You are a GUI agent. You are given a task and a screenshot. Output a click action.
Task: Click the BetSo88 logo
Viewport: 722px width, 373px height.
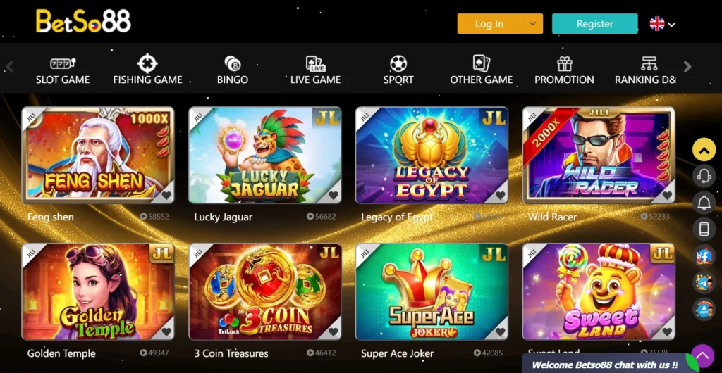pos(83,21)
